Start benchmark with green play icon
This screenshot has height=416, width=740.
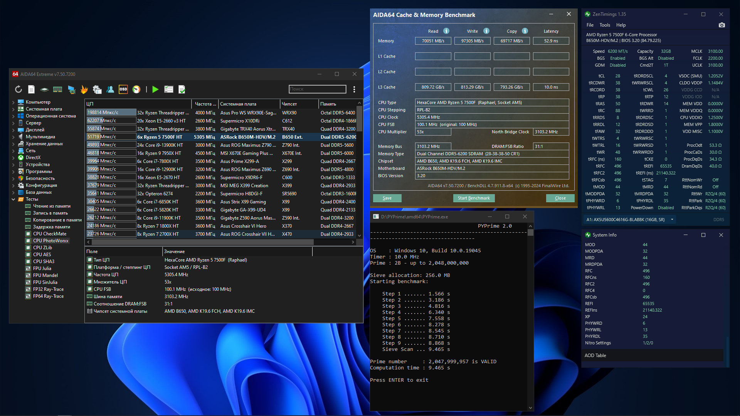pyautogui.click(x=155, y=89)
